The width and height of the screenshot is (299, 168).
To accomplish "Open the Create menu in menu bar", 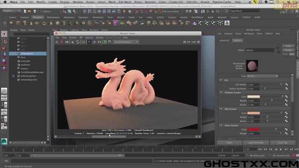I will click(x=53, y=2).
